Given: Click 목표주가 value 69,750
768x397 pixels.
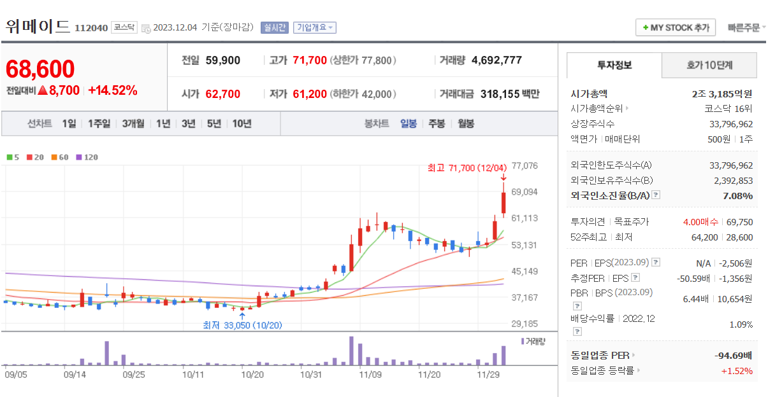Looking at the screenshot, I should [x=739, y=222].
